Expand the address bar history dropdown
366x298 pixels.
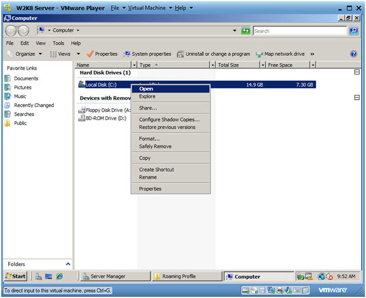(x=235, y=30)
